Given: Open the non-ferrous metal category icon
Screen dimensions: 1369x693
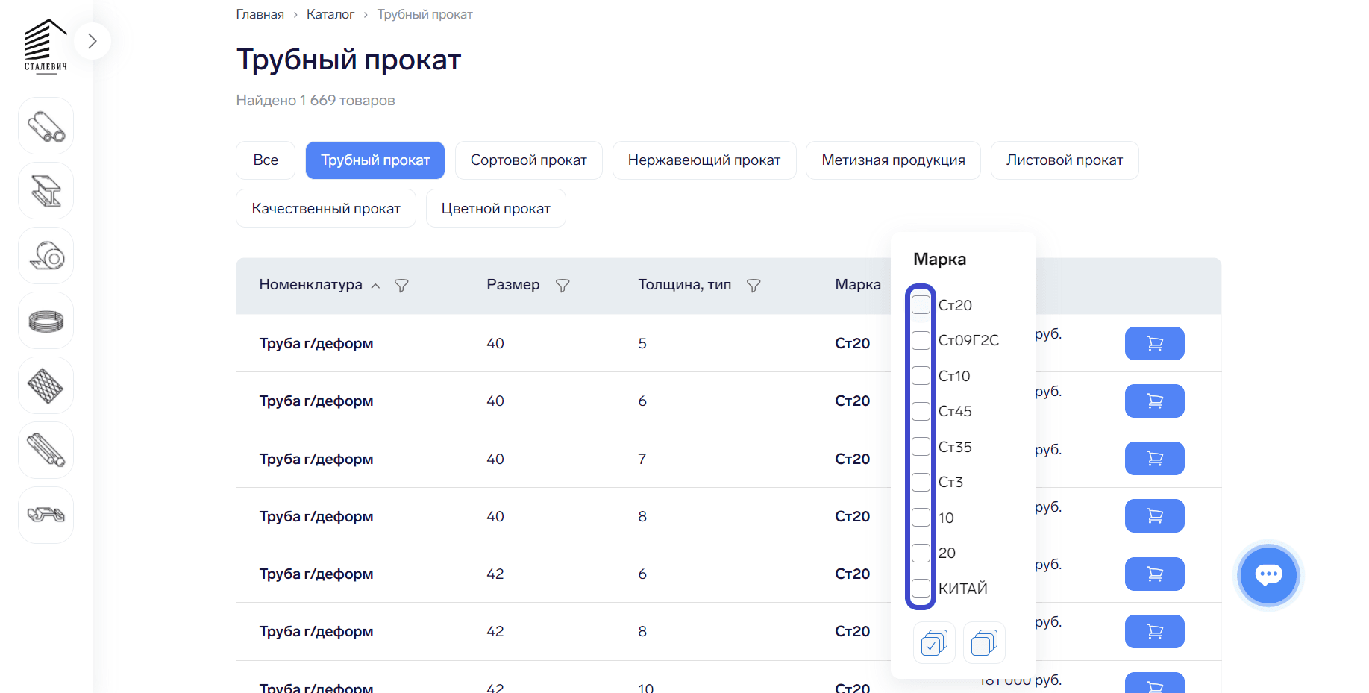Looking at the screenshot, I should [46, 515].
